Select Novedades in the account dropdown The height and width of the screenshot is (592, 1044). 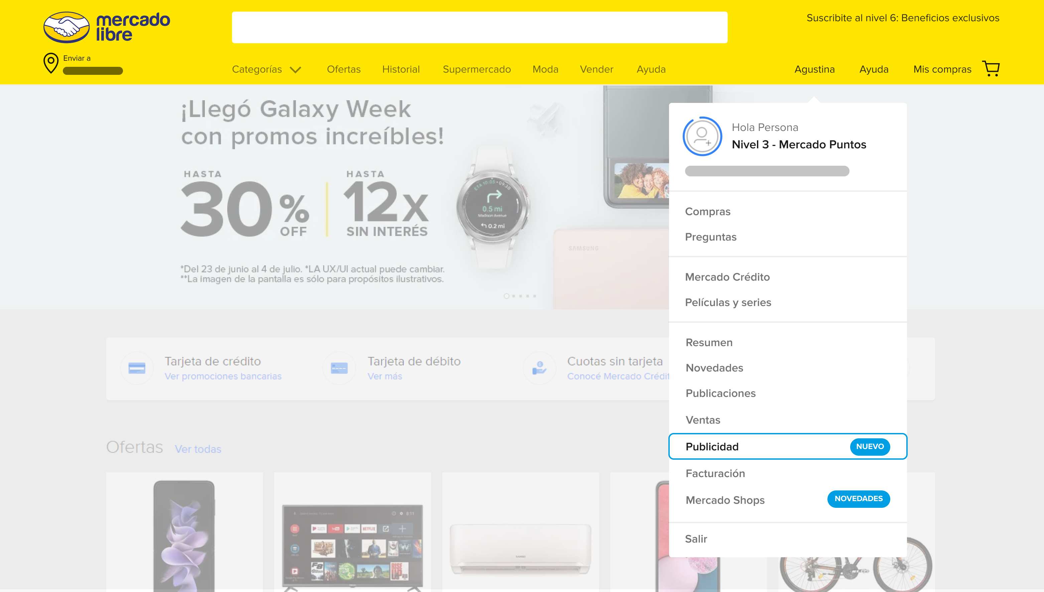(714, 368)
